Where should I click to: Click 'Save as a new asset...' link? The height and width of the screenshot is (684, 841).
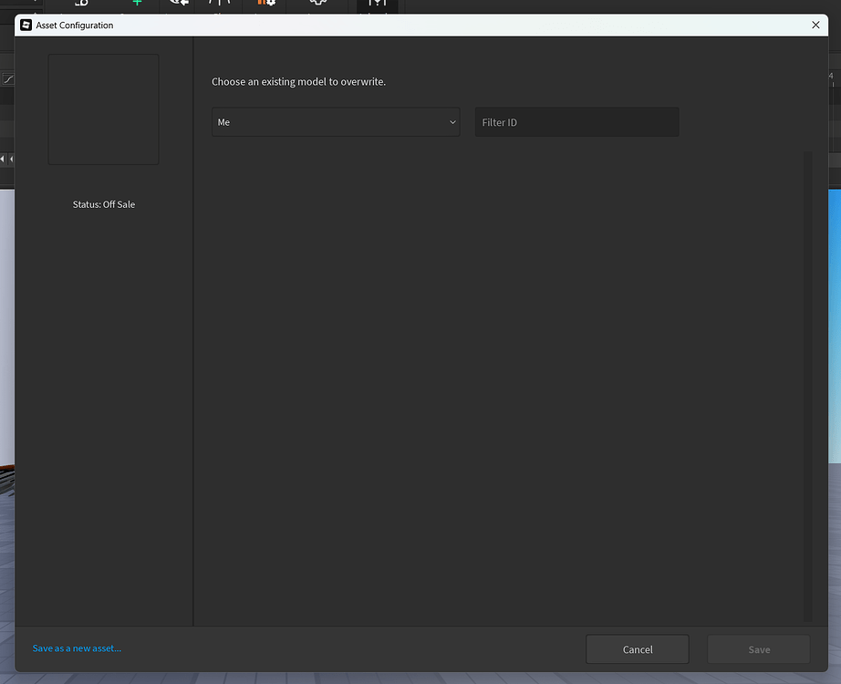tap(76, 648)
